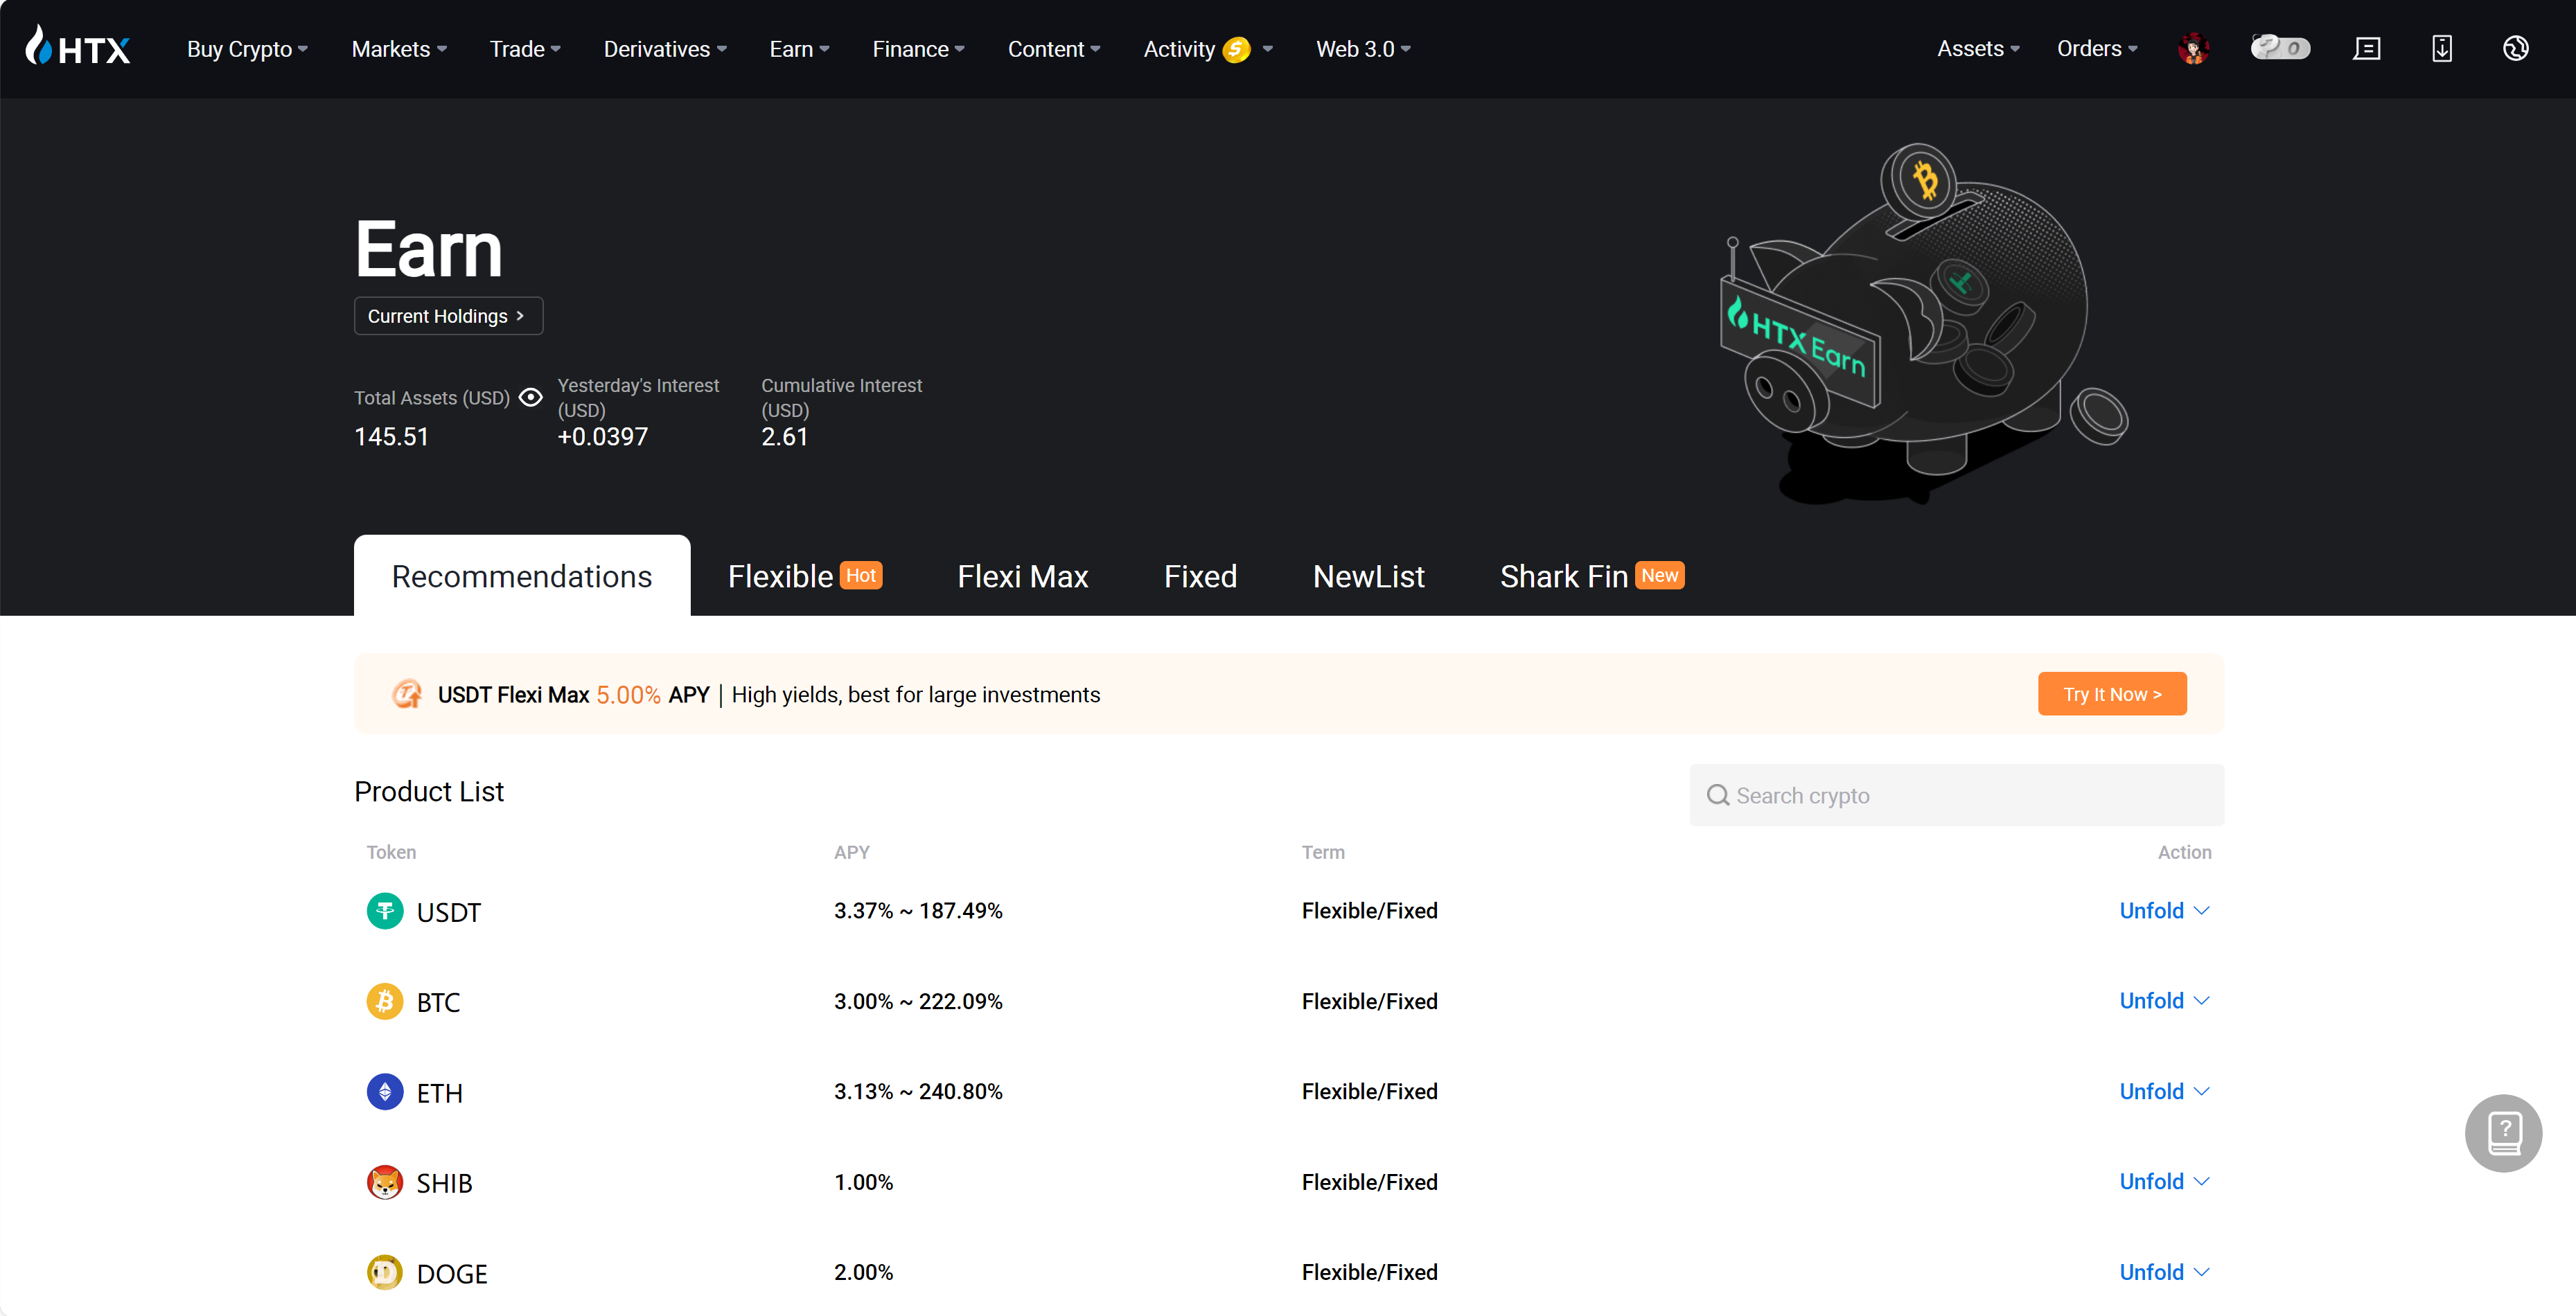Open the Finance dropdown menu

[918, 49]
